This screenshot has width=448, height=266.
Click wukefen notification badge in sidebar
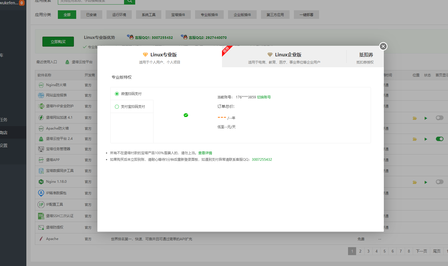tap(22, 3)
